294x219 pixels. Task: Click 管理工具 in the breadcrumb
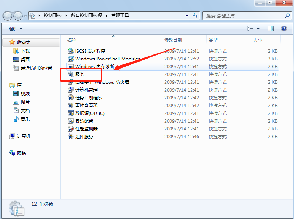[120, 16]
